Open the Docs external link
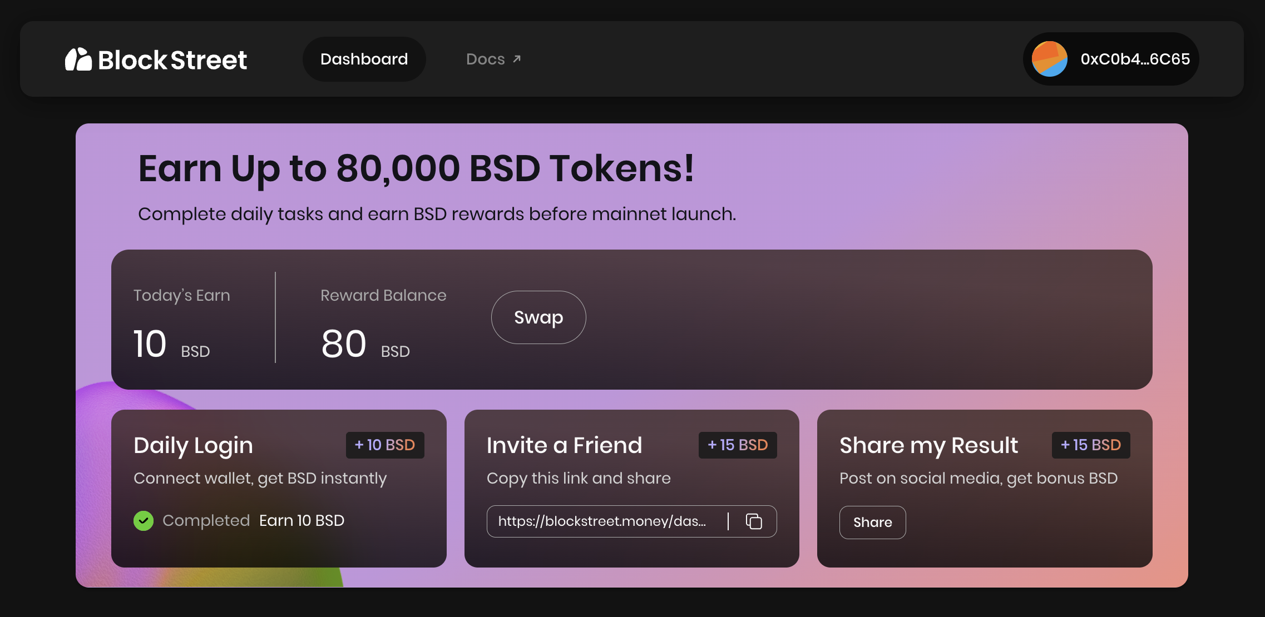Viewport: 1265px width, 617px height. 486,59
